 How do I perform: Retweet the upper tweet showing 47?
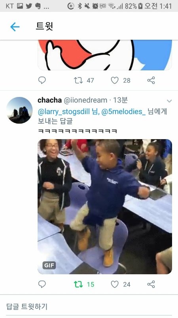tap(78, 80)
